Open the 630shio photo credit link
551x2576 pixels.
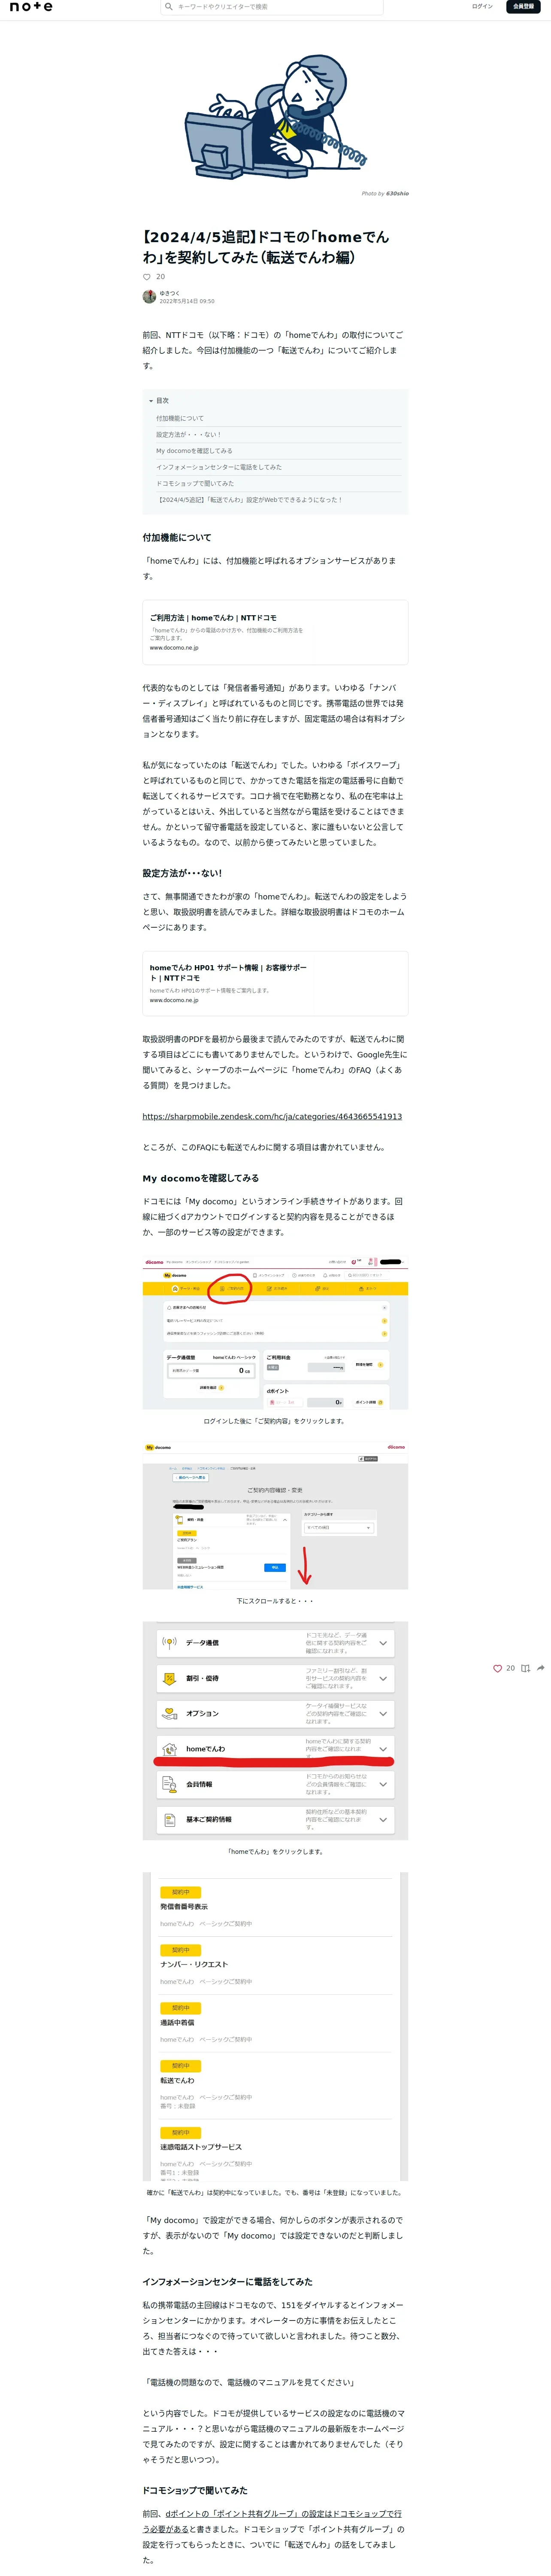[397, 194]
